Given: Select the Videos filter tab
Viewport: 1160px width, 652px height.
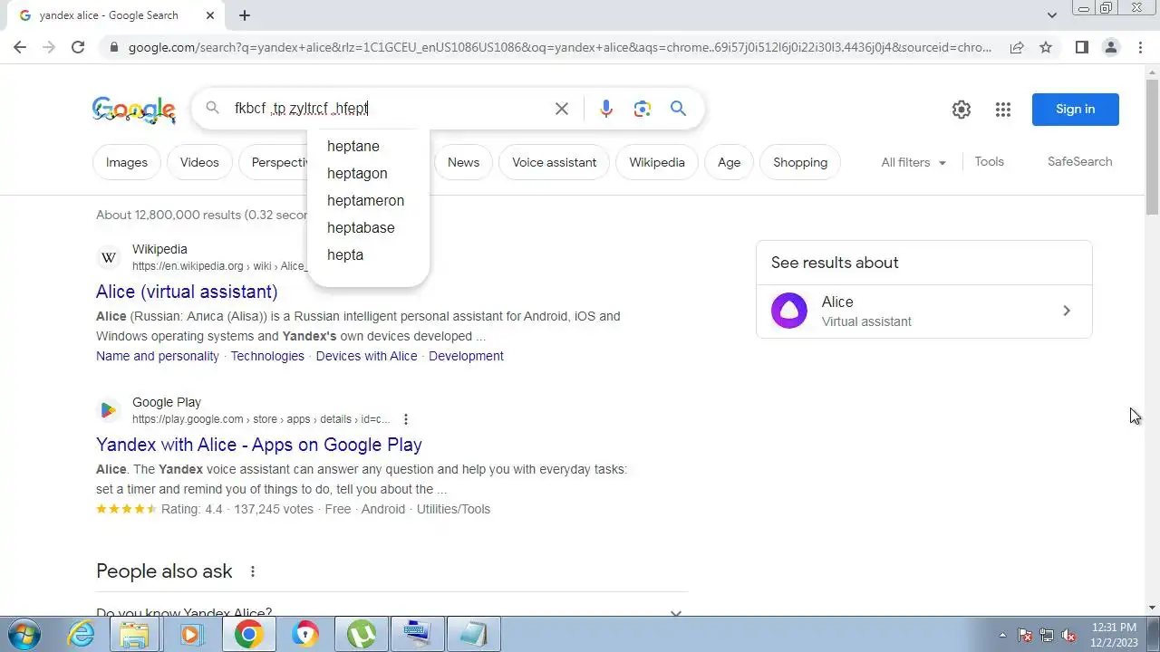Looking at the screenshot, I should 199,162.
